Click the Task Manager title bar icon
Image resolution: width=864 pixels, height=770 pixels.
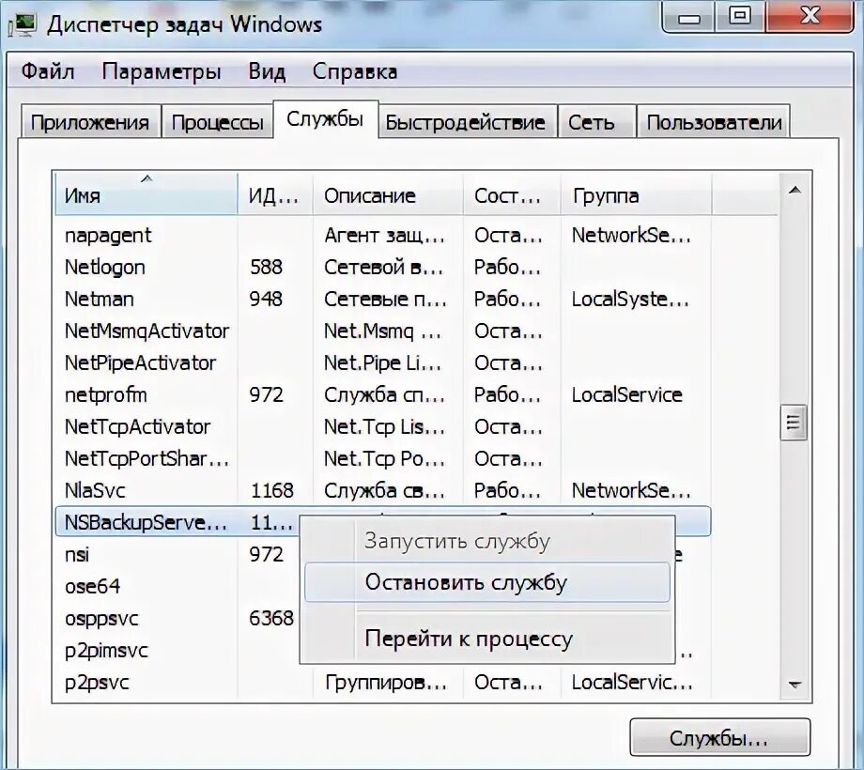tap(23, 24)
